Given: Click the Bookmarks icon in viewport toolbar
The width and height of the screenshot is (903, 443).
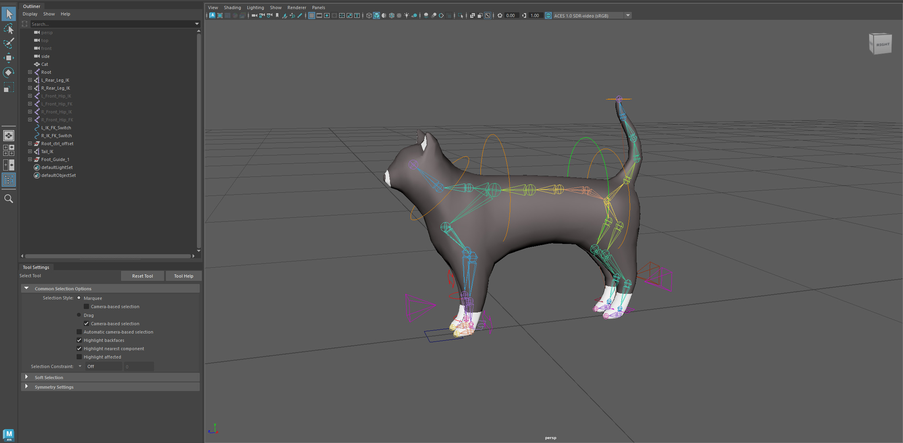Looking at the screenshot, I should point(277,15).
